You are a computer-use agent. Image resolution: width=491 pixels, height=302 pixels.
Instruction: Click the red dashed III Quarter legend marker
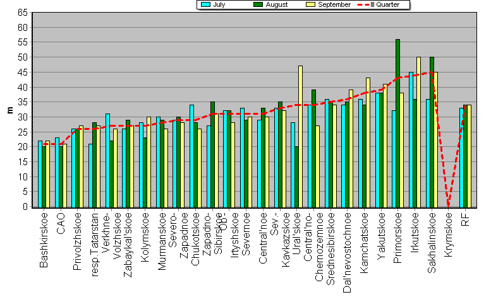coord(363,4)
